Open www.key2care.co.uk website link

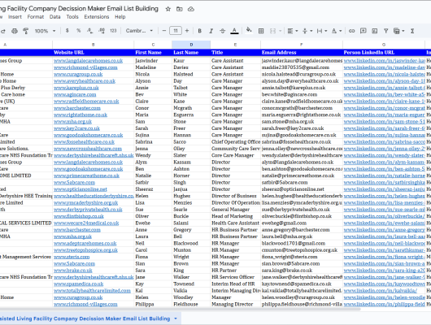coord(76,128)
